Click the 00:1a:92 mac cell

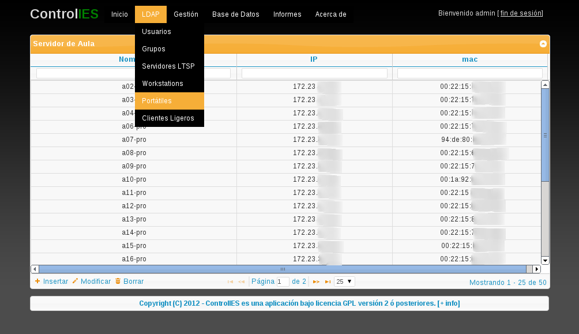pos(467,179)
